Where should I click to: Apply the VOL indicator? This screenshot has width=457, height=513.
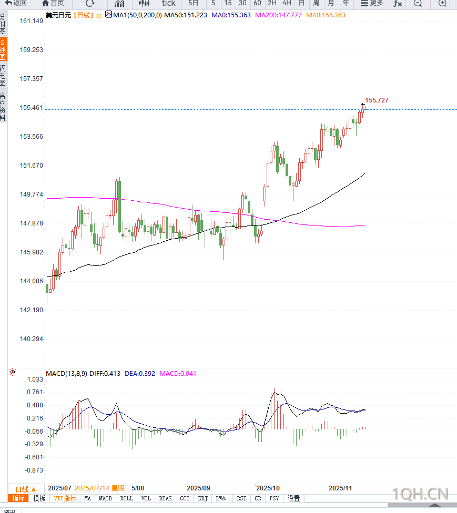pos(146,498)
